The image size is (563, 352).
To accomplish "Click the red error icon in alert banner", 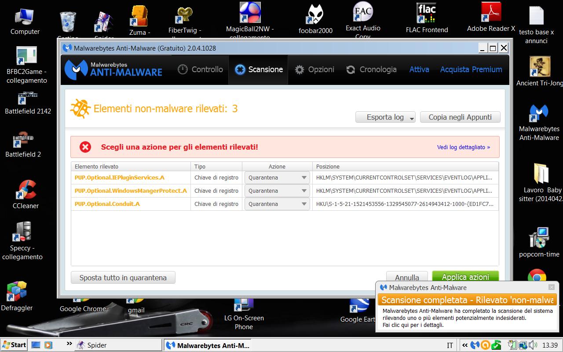I will (x=85, y=147).
